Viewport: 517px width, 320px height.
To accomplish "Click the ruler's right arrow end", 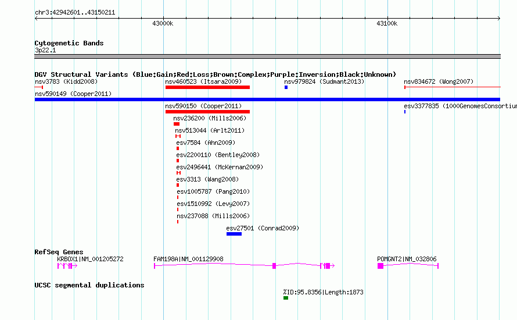I will [x=499, y=19].
